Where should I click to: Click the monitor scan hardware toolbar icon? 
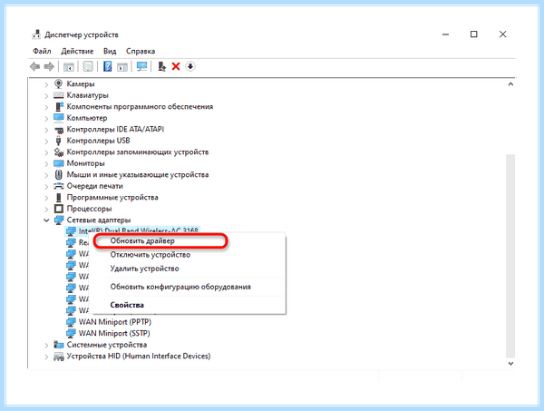point(141,66)
